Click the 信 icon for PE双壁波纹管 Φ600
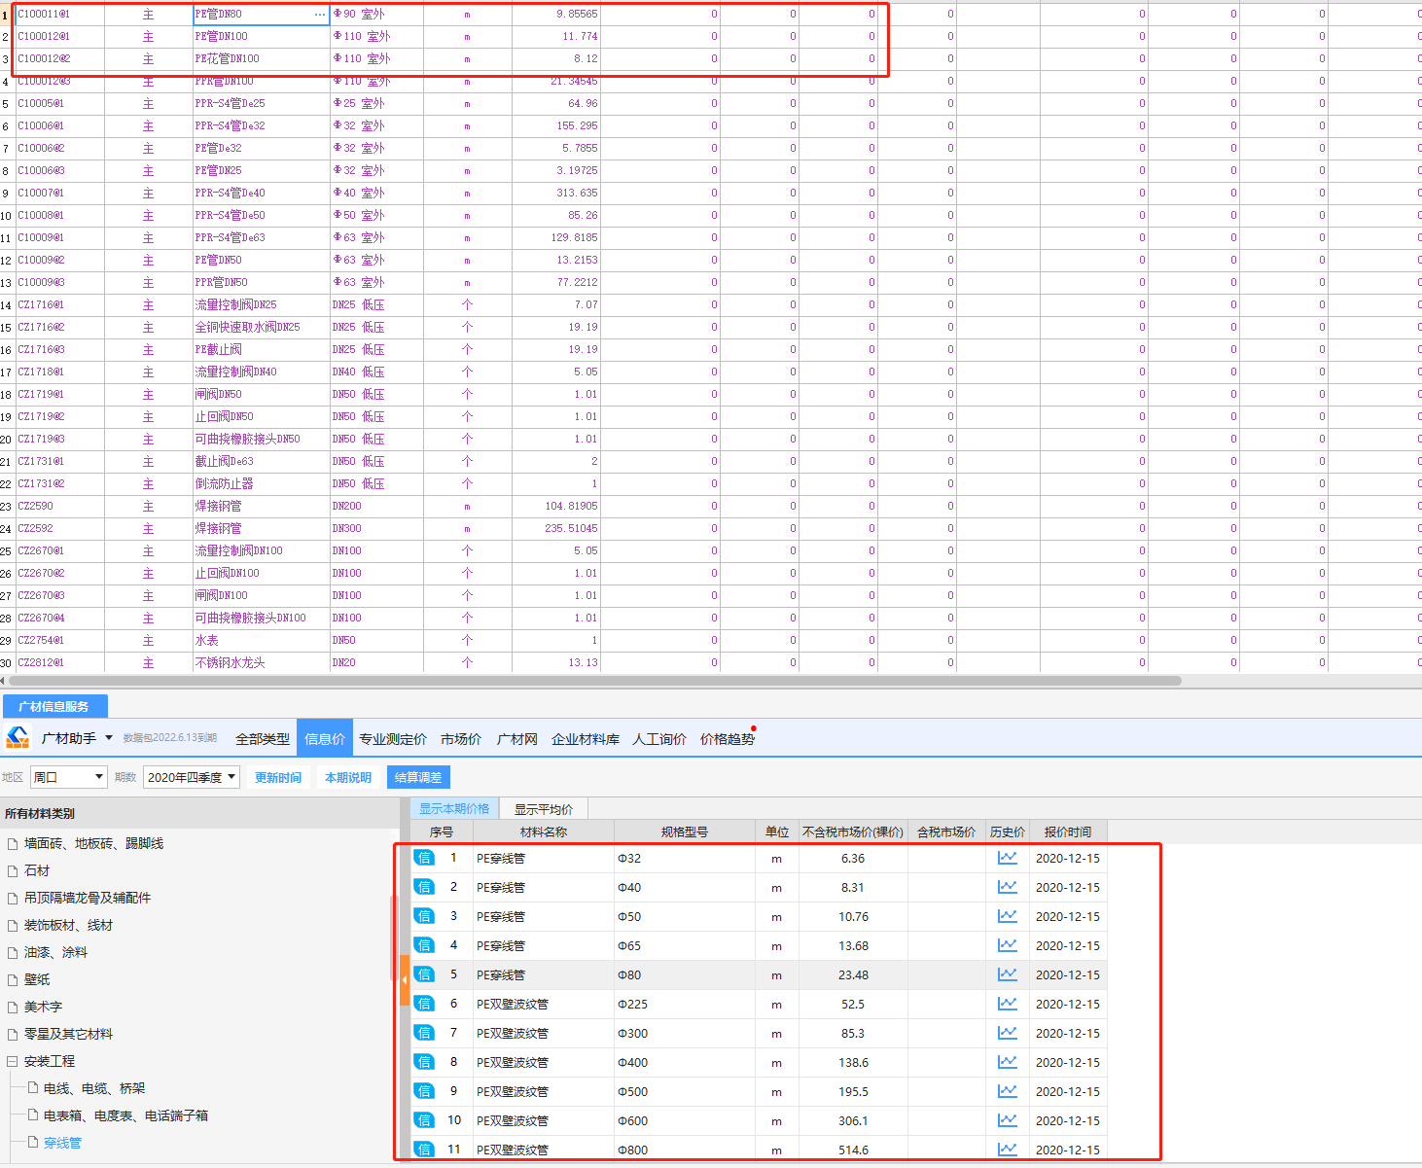This screenshot has height=1168, width=1422. click(424, 1120)
